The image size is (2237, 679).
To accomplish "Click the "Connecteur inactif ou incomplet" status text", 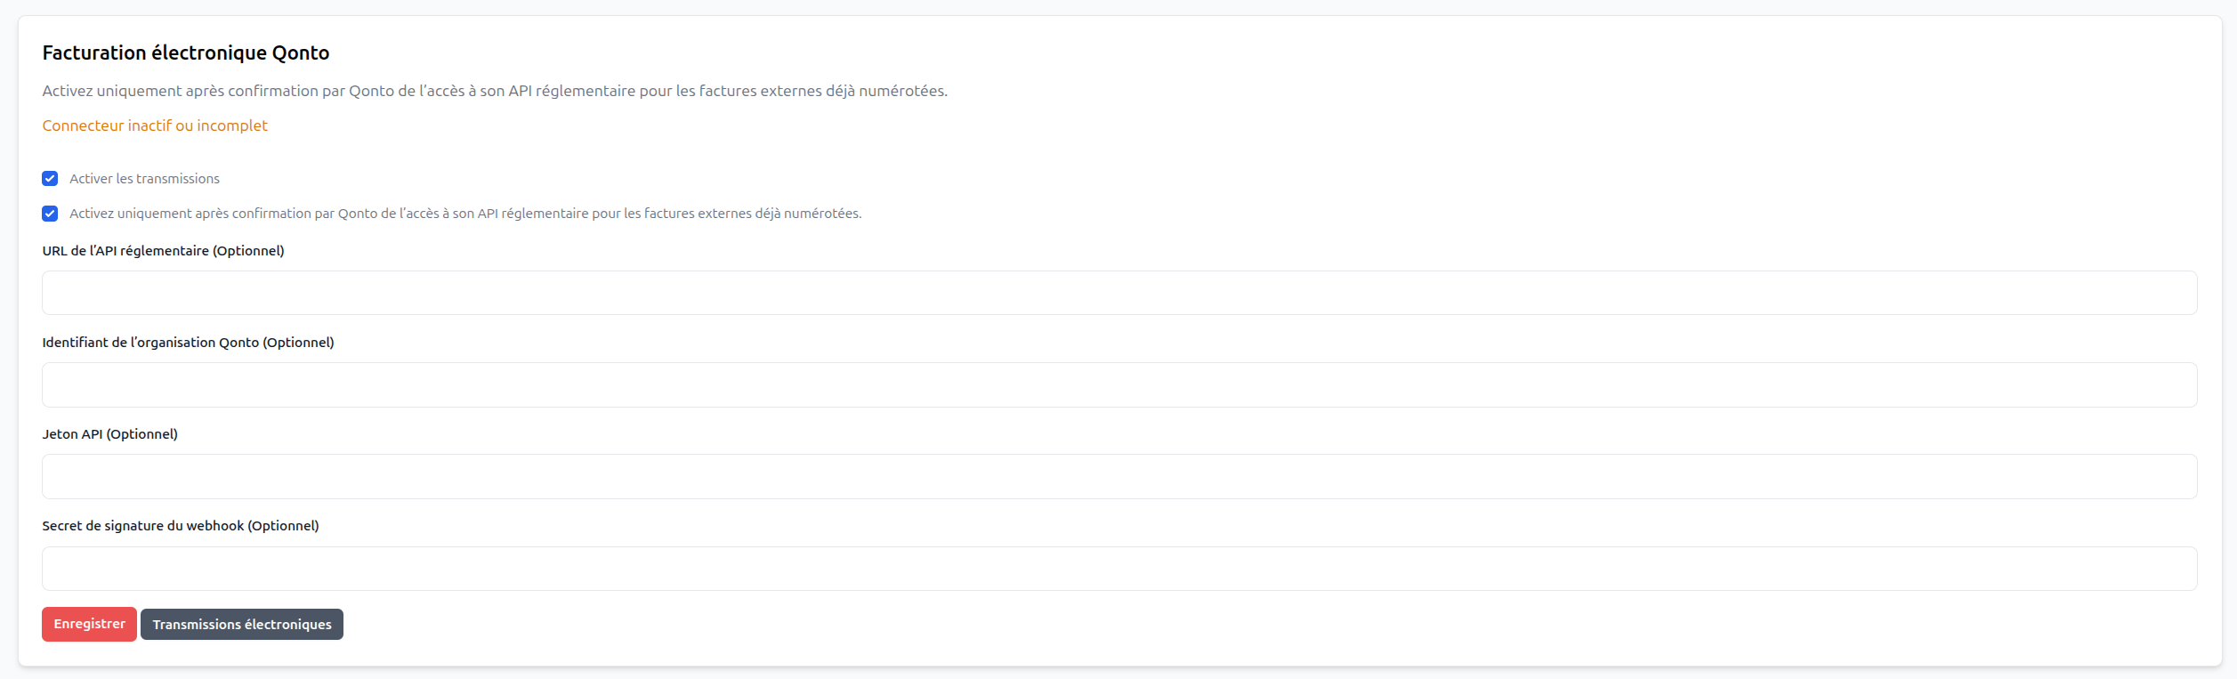I will click(x=155, y=125).
